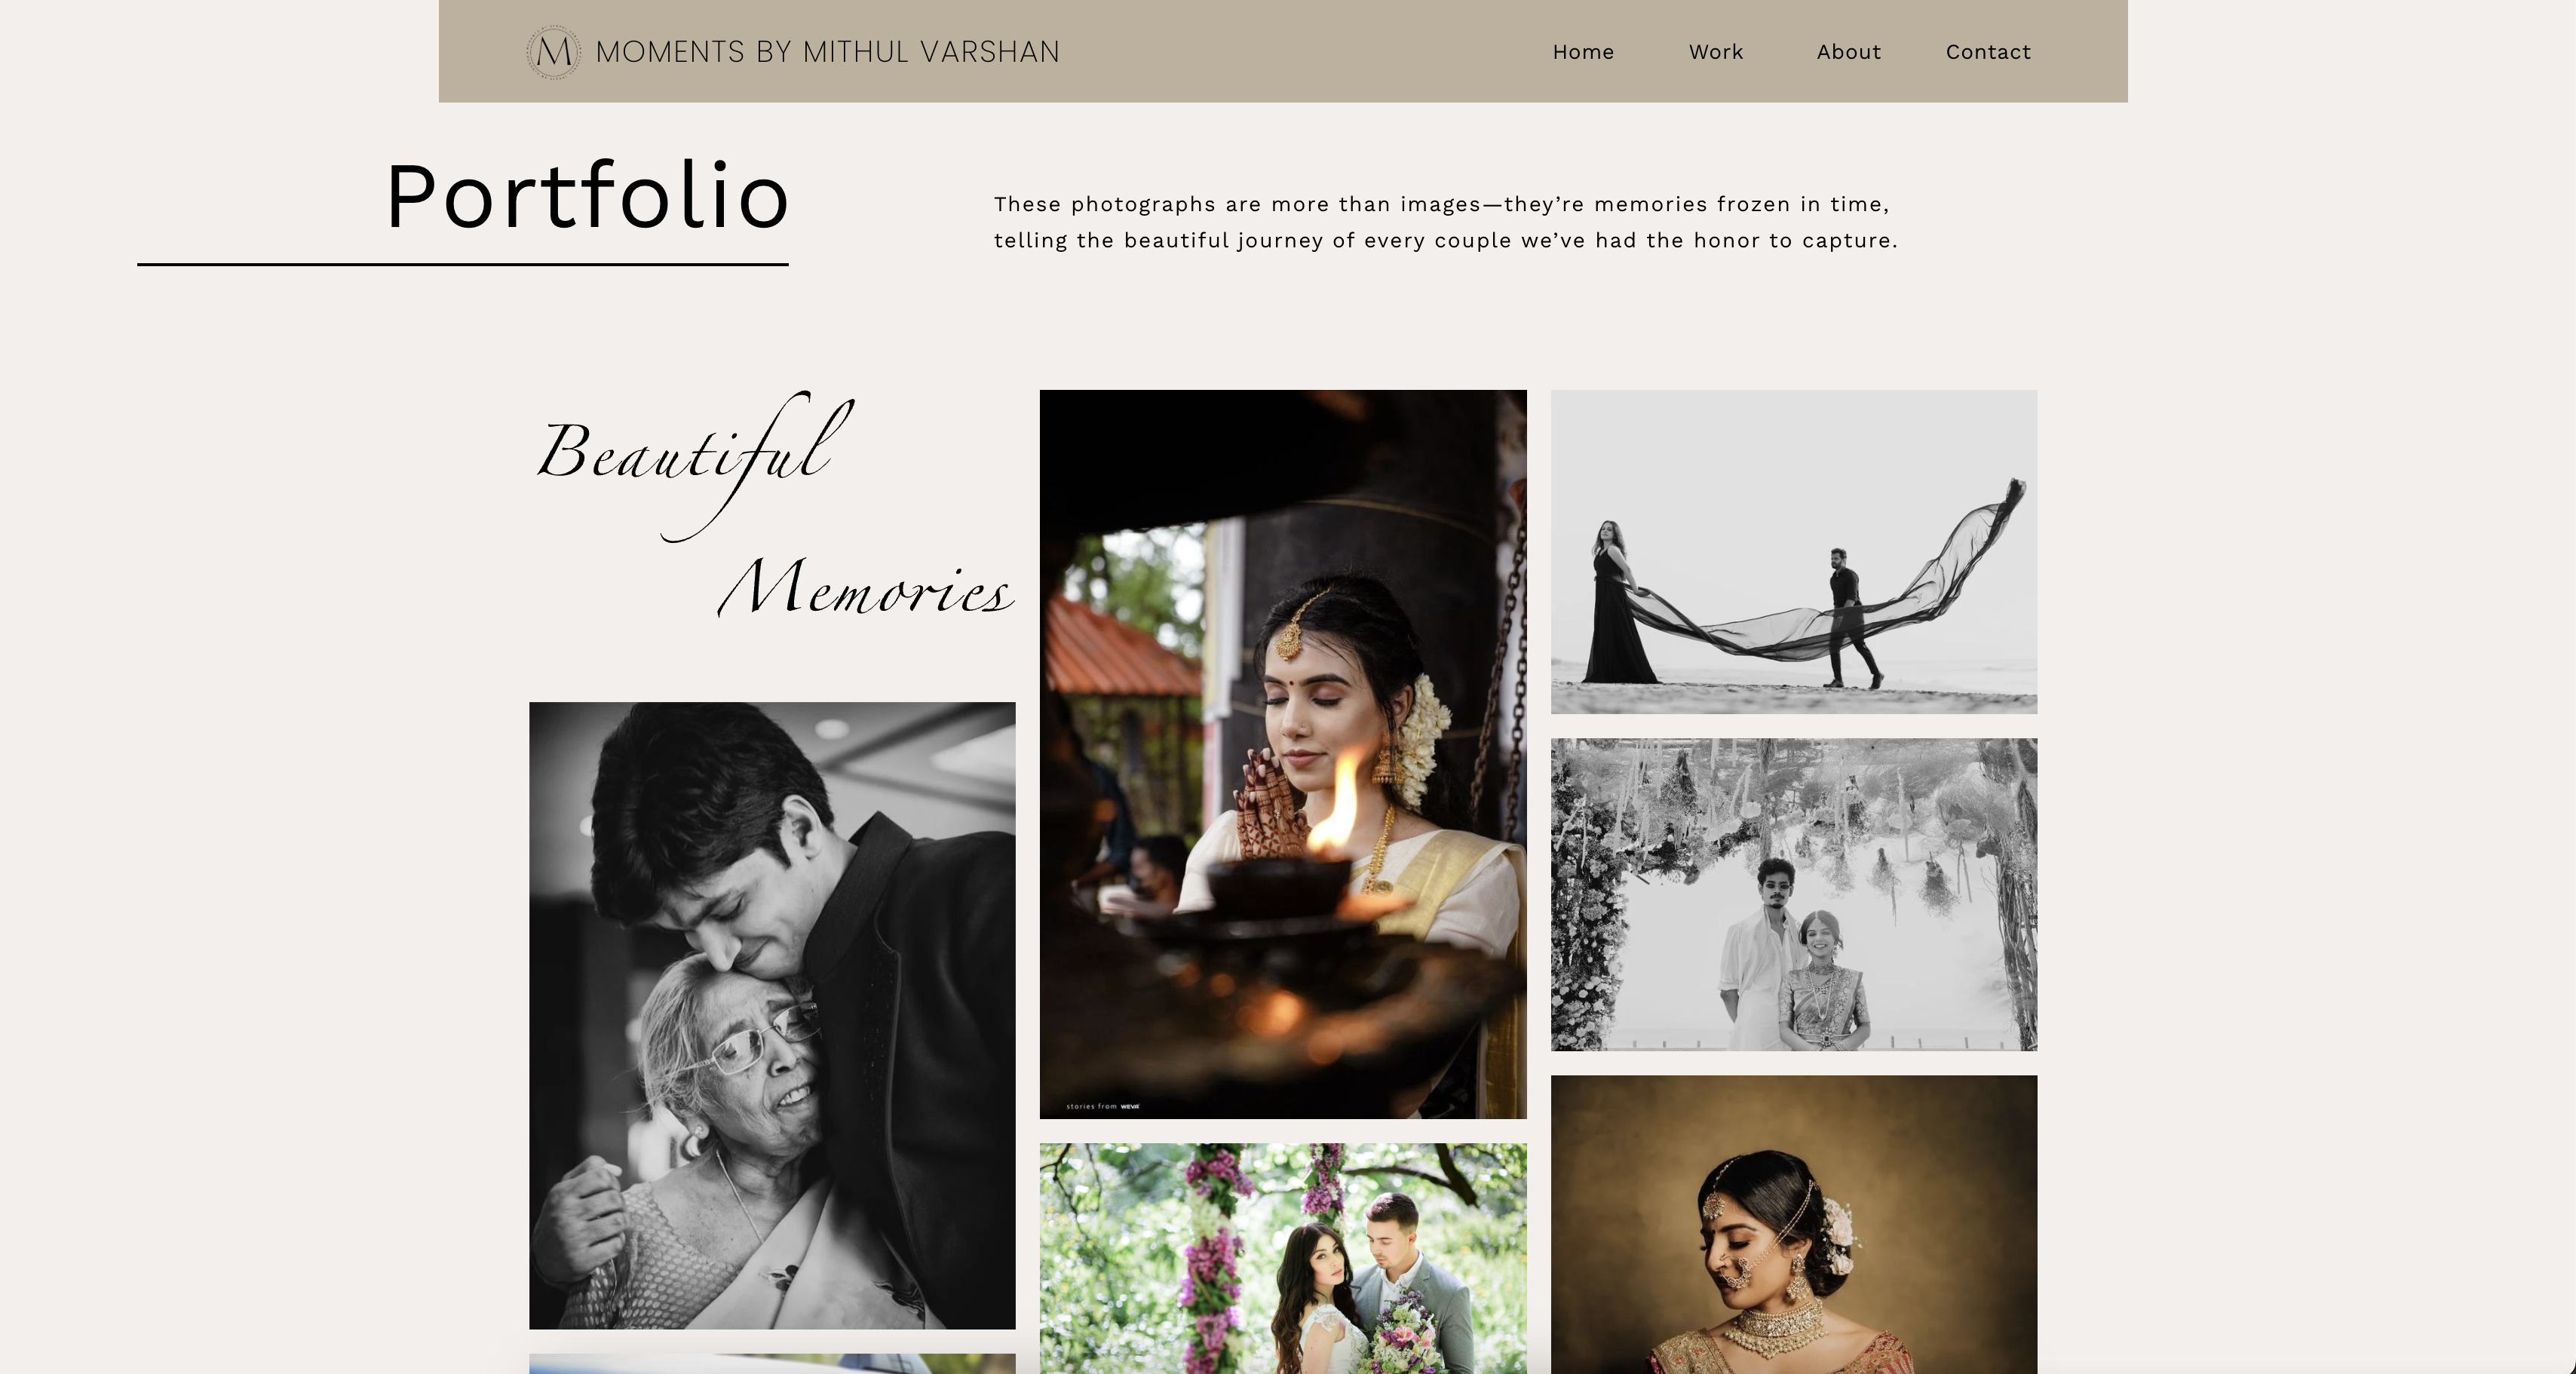Viewport: 2576px width, 1374px height.
Task: Go to the Work page
Action: [x=1716, y=52]
